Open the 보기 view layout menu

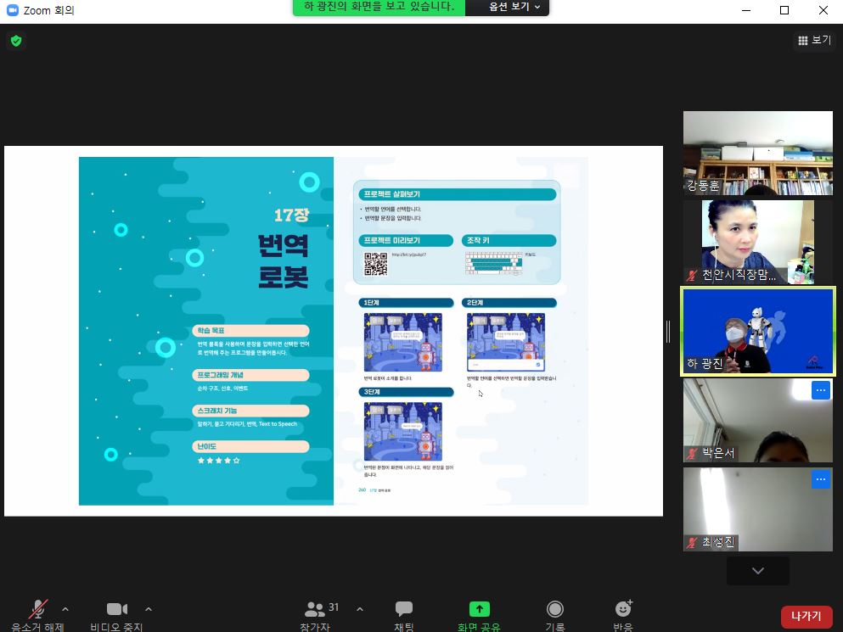tap(814, 40)
